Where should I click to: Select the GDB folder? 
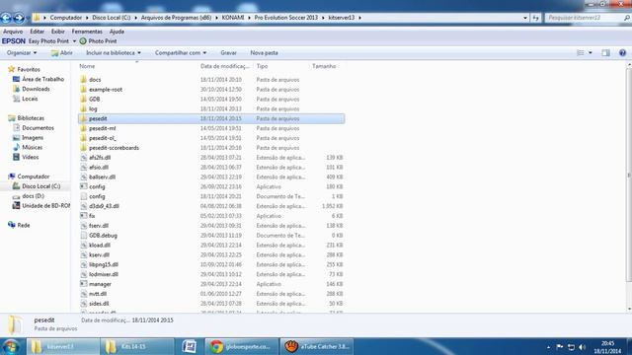95,99
